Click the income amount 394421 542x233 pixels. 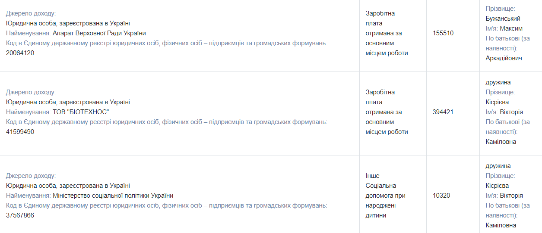(x=443, y=112)
